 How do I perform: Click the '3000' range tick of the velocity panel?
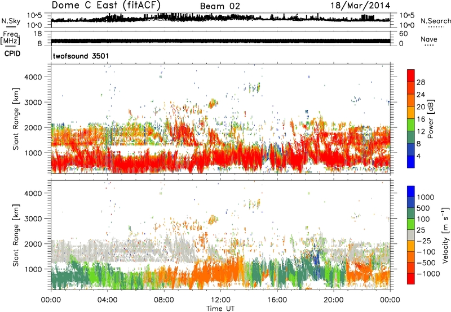[33, 219]
